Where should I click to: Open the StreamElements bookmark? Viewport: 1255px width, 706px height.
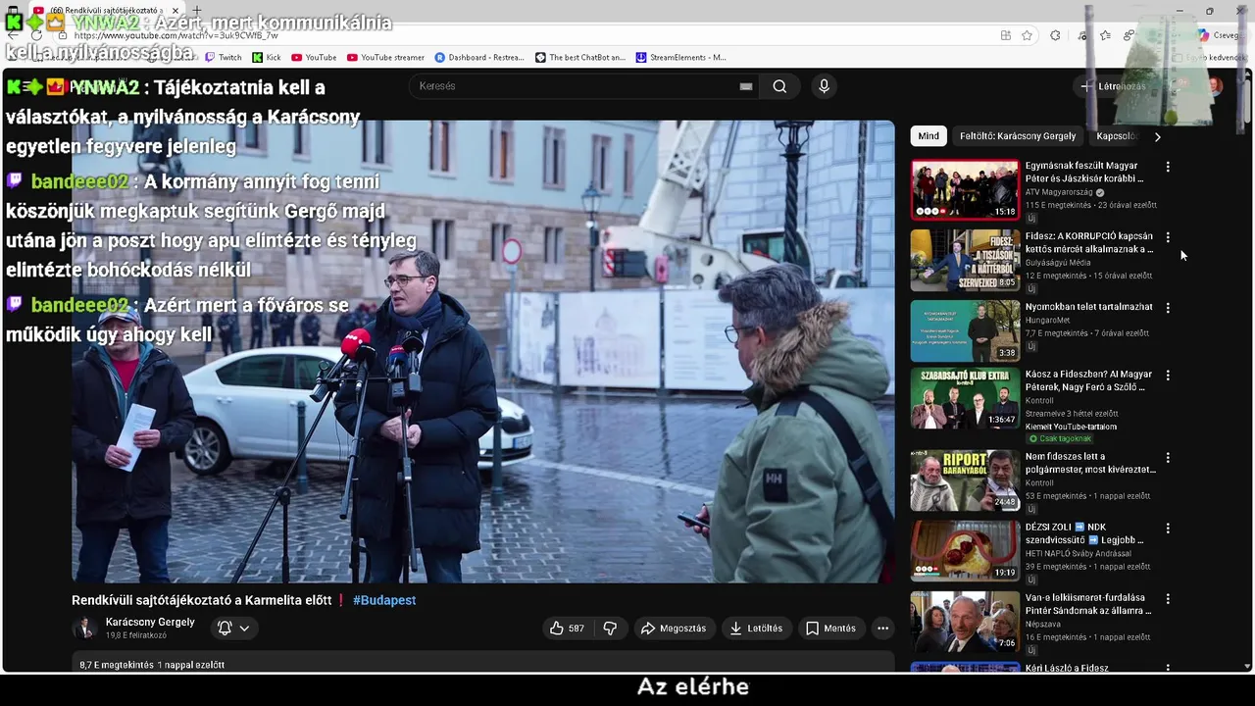(x=681, y=58)
